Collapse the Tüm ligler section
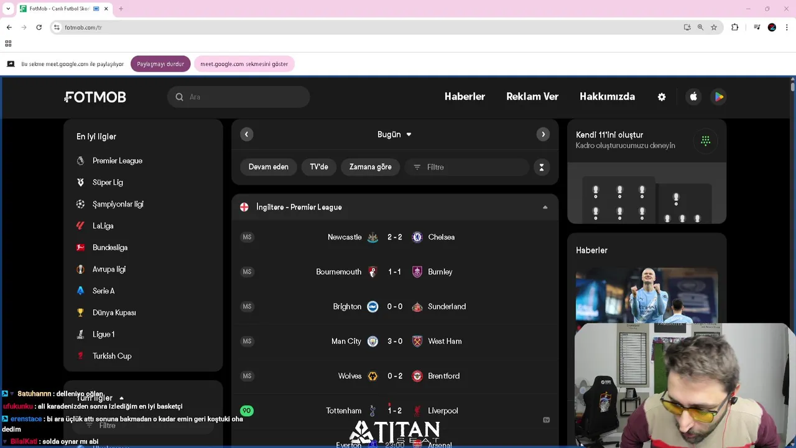796x448 pixels. [x=121, y=398]
